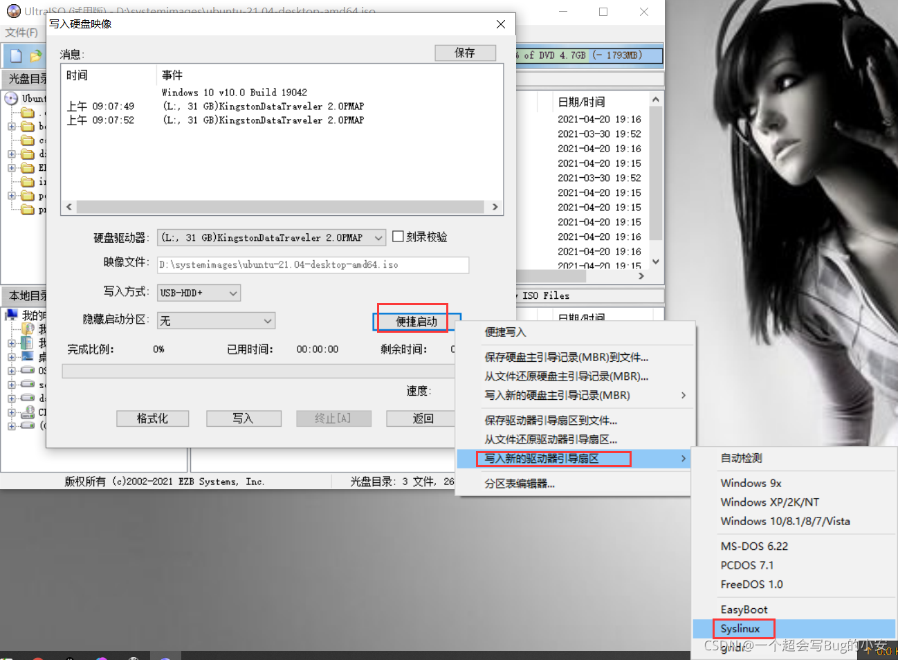Click inside the 映像文件 path field
The width and height of the screenshot is (898, 660).
tap(313, 265)
